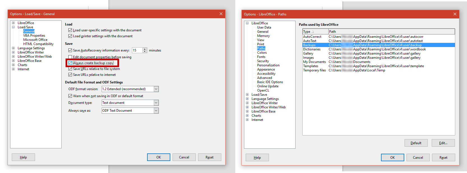Expand LibreOffice Base in the Load/Save dialog
The height and width of the screenshot is (173, 467).
13,61
